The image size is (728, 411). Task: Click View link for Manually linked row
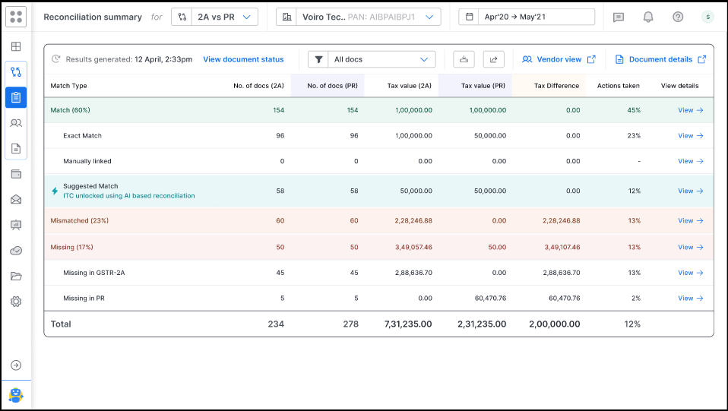[691, 161]
